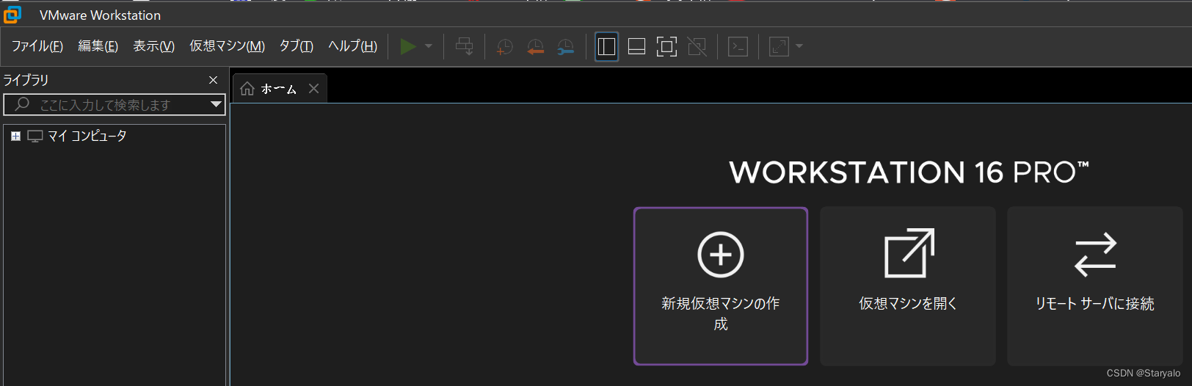Toggle the library sidebar view icon
Screen dimensions: 1192x386
coord(606,47)
